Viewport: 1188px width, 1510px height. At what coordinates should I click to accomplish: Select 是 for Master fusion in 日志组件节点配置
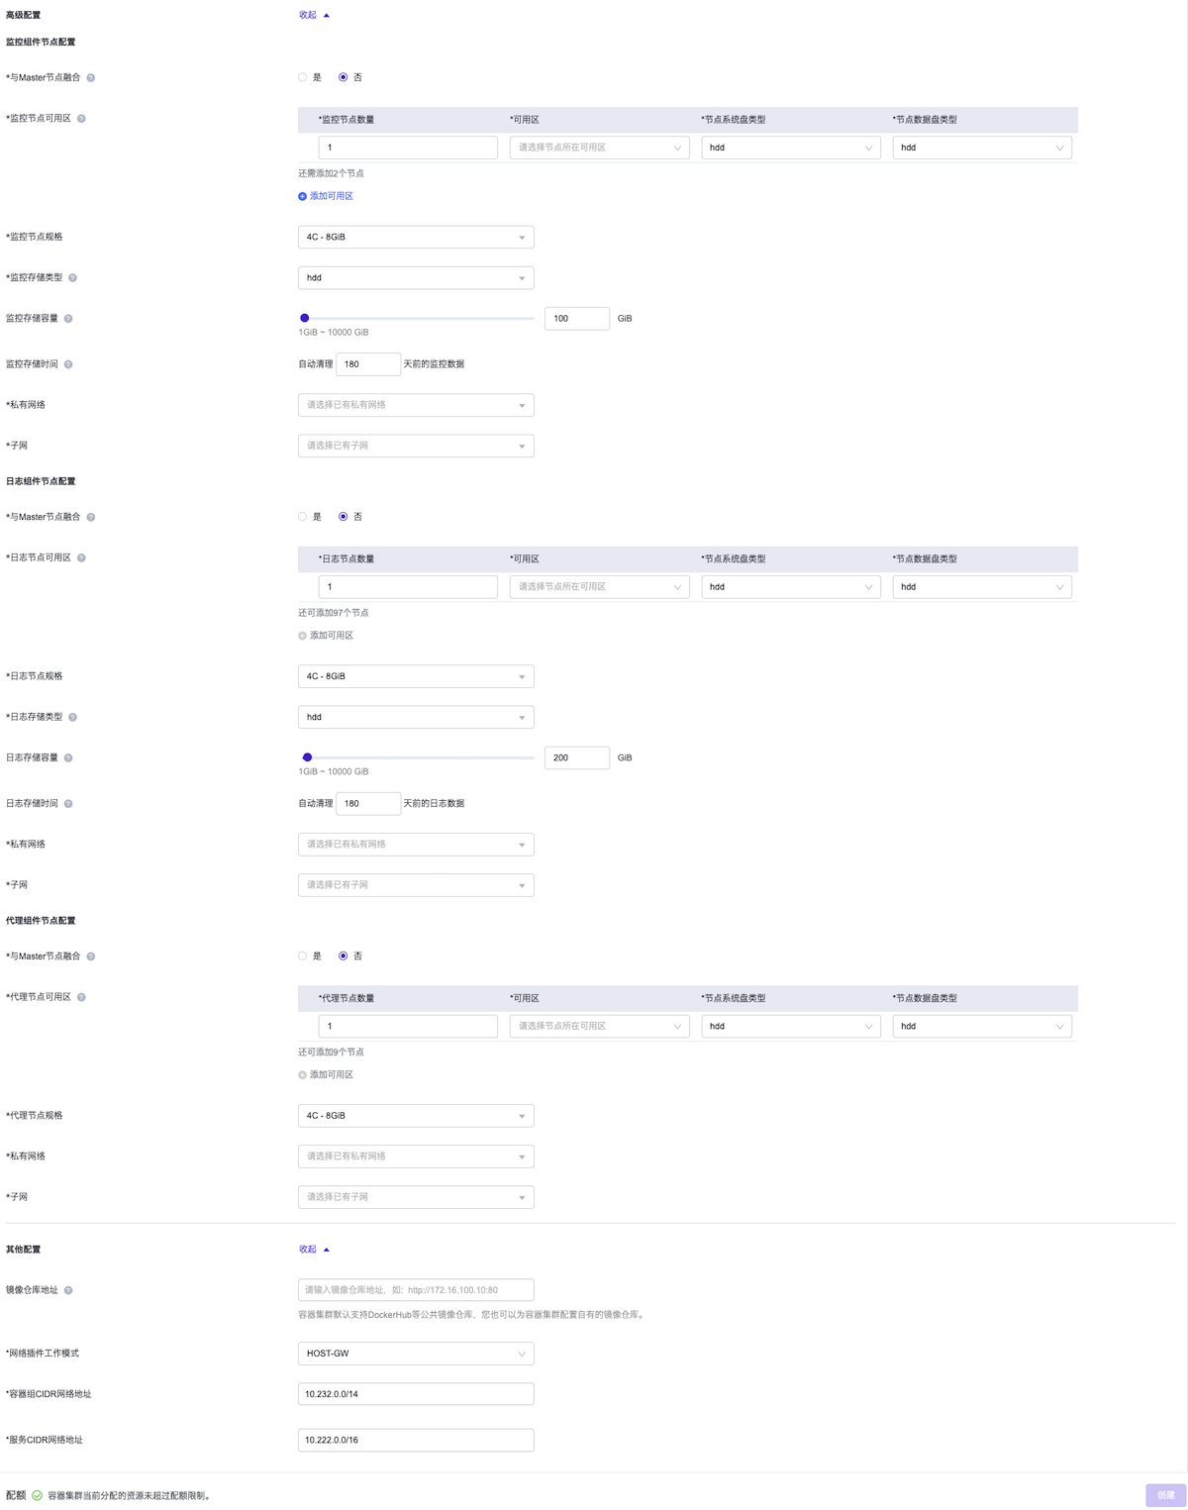pyautogui.click(x=303, y=517)
